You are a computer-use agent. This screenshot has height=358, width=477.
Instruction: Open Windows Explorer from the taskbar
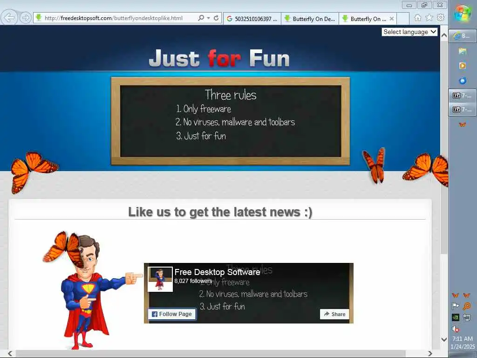(463, 51)
